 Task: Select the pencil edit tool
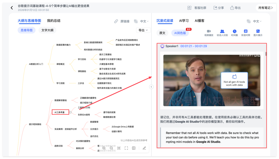pos(144,148)
